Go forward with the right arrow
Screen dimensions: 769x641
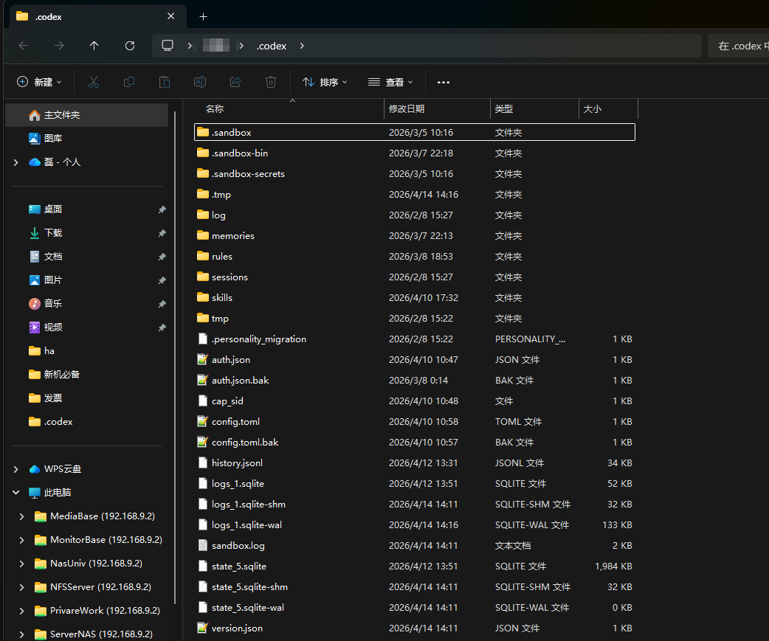pos(59,46)
